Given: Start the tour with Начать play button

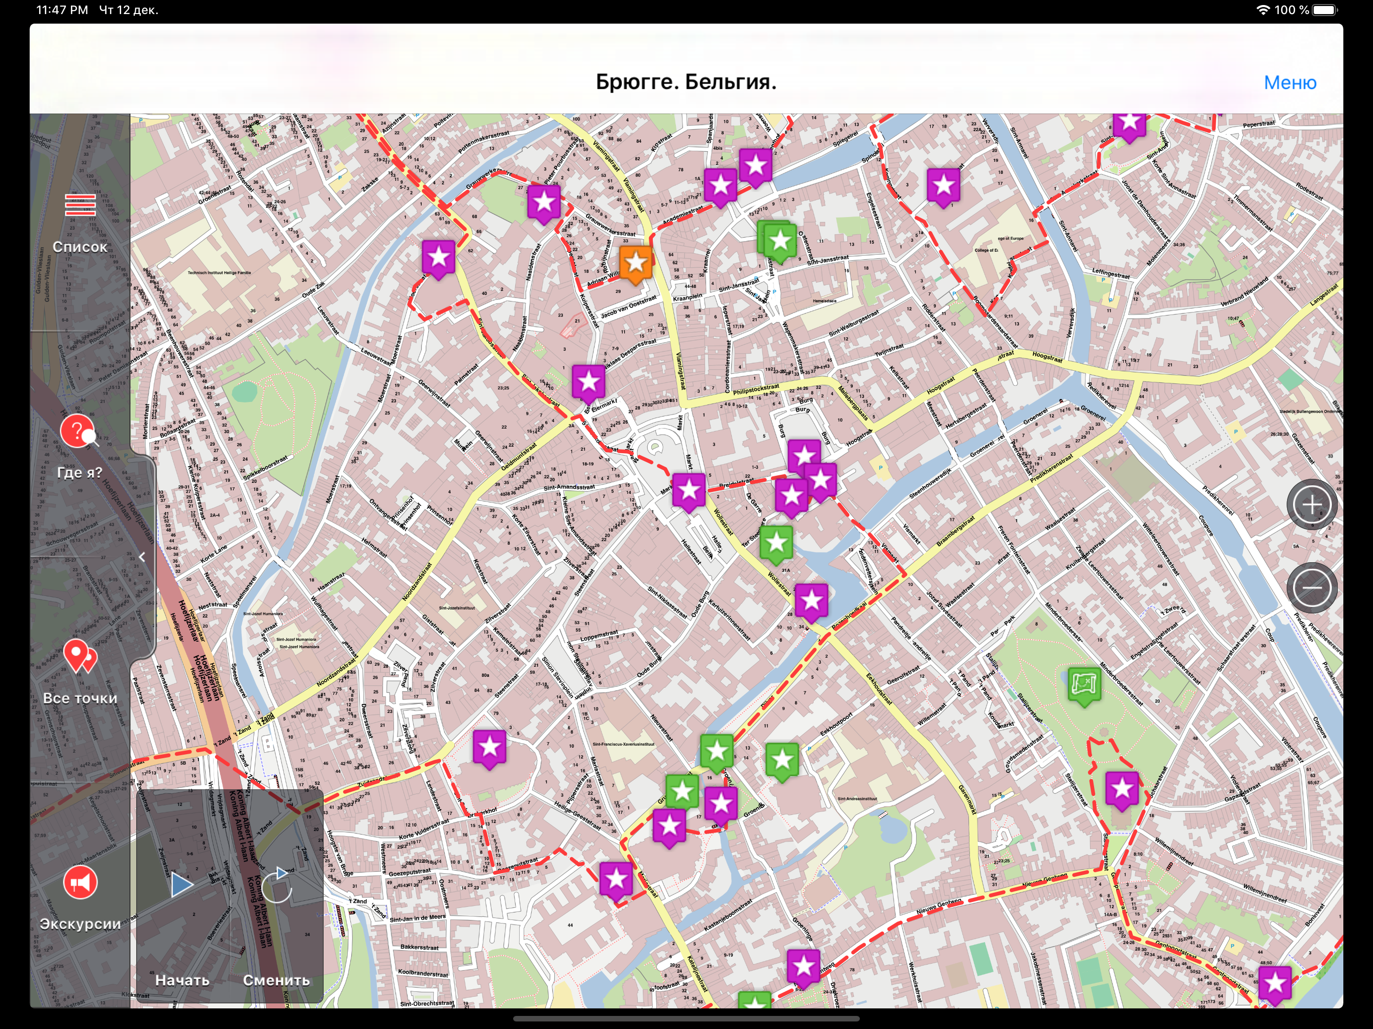Looking at the screenshot, I should pyautogui.click(x=181, y=884).
